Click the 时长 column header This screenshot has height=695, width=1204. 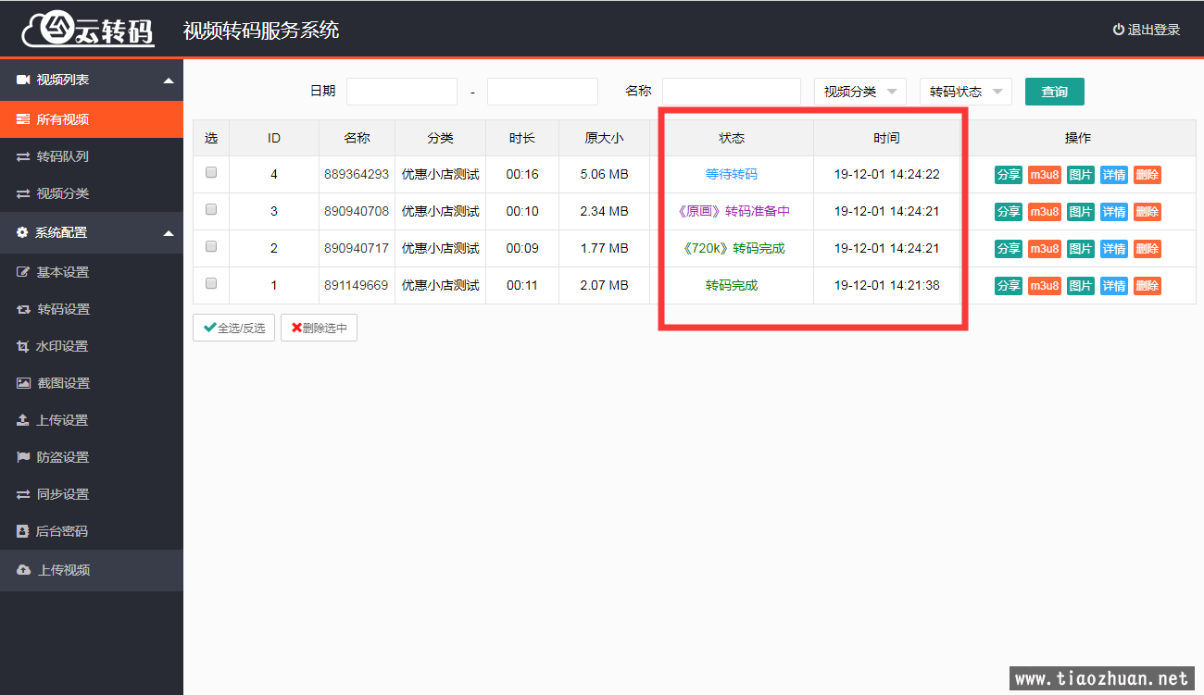522,138
